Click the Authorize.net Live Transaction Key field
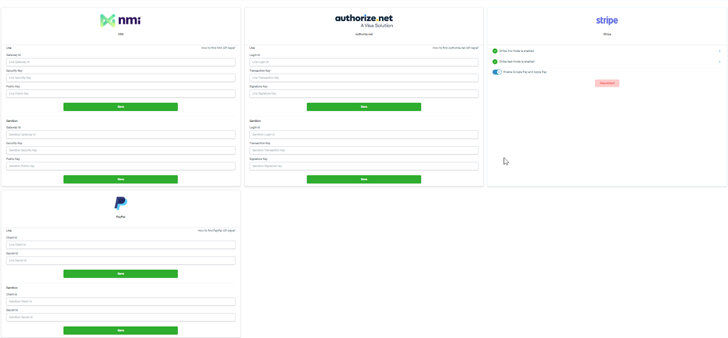728x338 pixels. [364, 78]
